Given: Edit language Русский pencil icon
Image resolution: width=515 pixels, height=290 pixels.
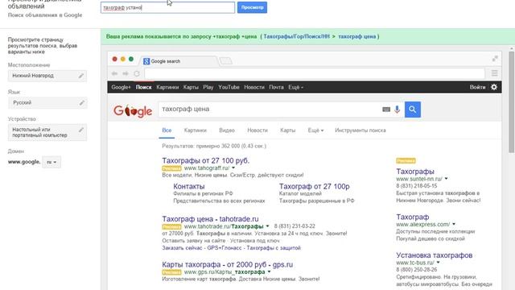Looking at the screenshot, I should [x=81, y=103].
